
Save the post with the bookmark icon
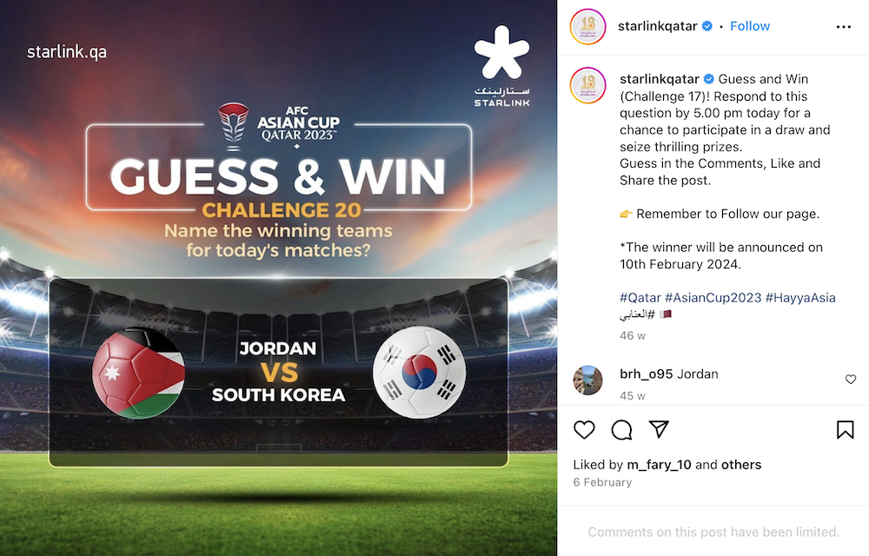click(x=846, y=430)
